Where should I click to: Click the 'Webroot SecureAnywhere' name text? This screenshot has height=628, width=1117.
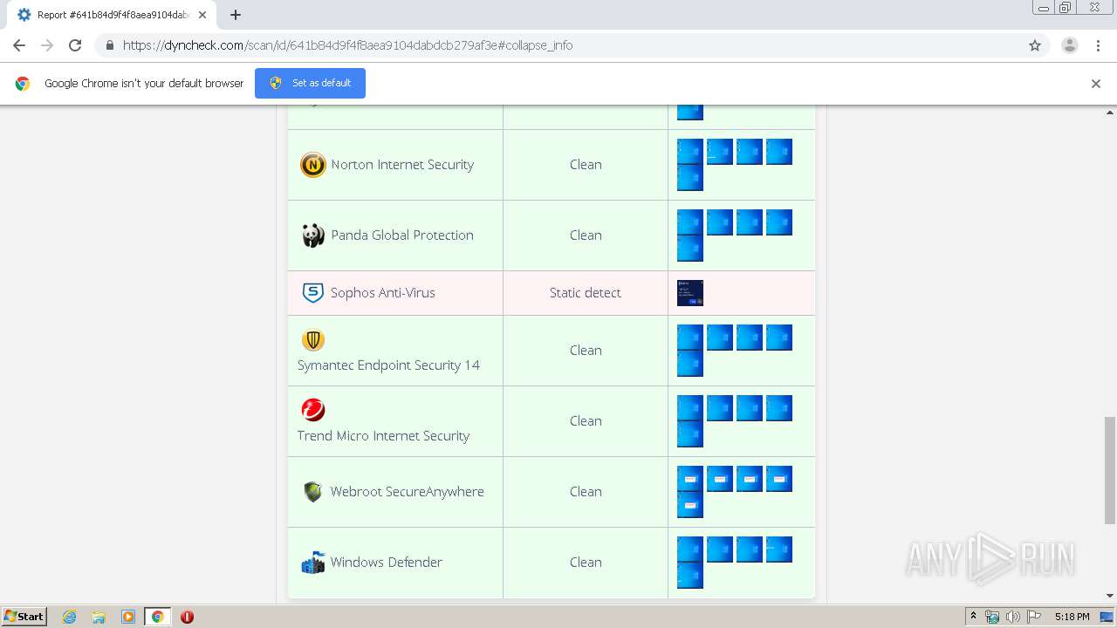[407, 492]
